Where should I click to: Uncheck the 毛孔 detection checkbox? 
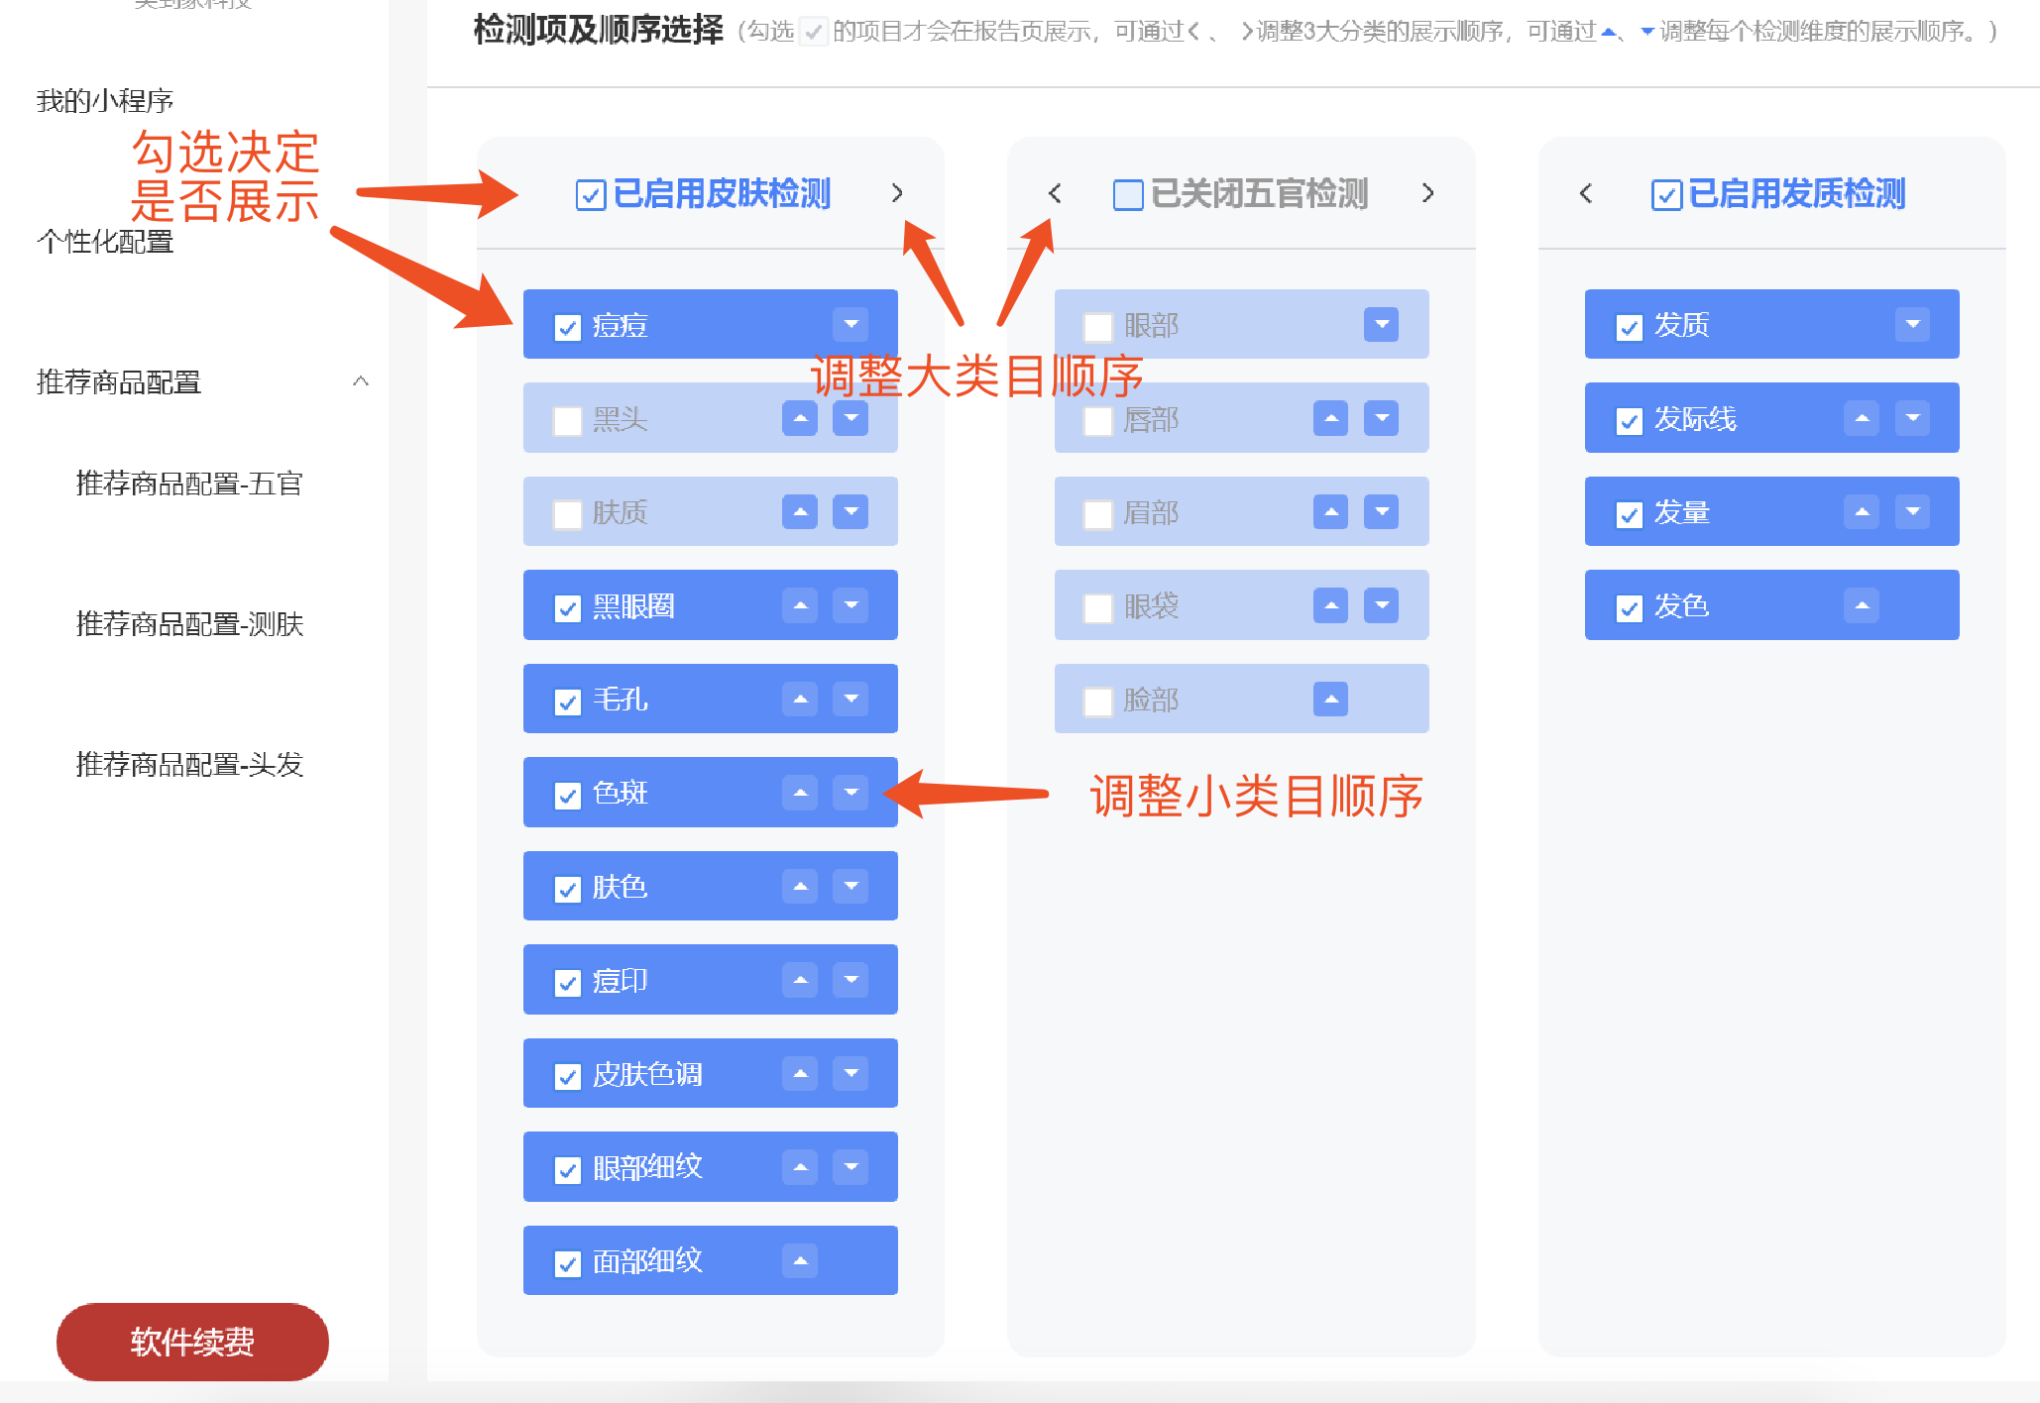tap(567, 701)
